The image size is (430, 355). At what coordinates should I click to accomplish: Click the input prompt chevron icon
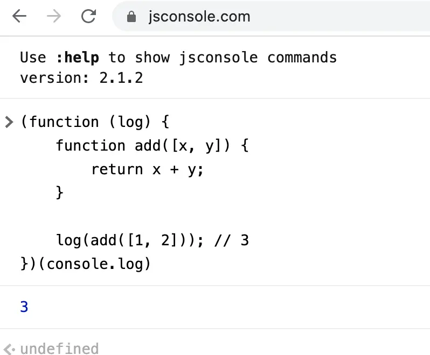coord(9,122)
